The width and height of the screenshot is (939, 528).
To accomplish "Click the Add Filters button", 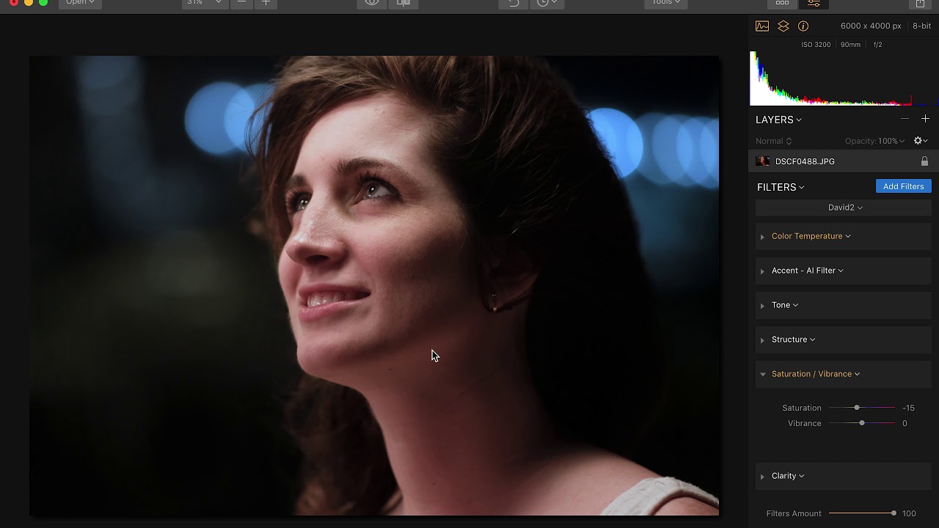I will [x=903, y=186].
